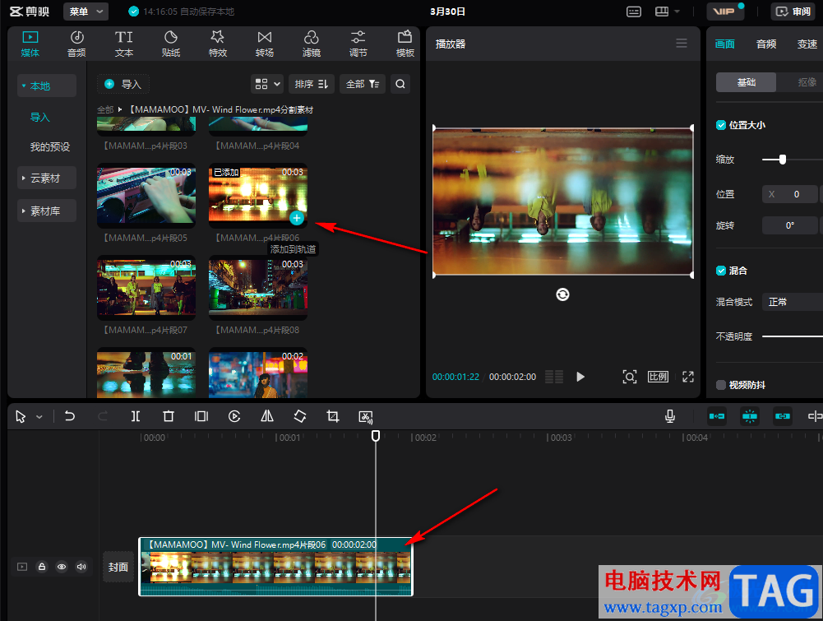
Task: Lock the video track
Action: pos(42,567)
